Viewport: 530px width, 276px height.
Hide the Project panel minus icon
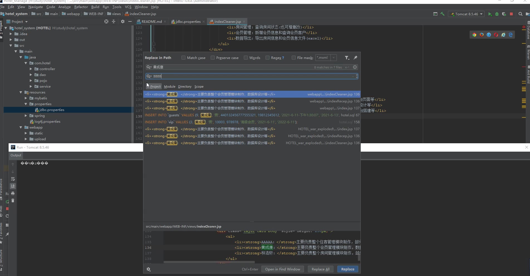click(x=130, y=21)
